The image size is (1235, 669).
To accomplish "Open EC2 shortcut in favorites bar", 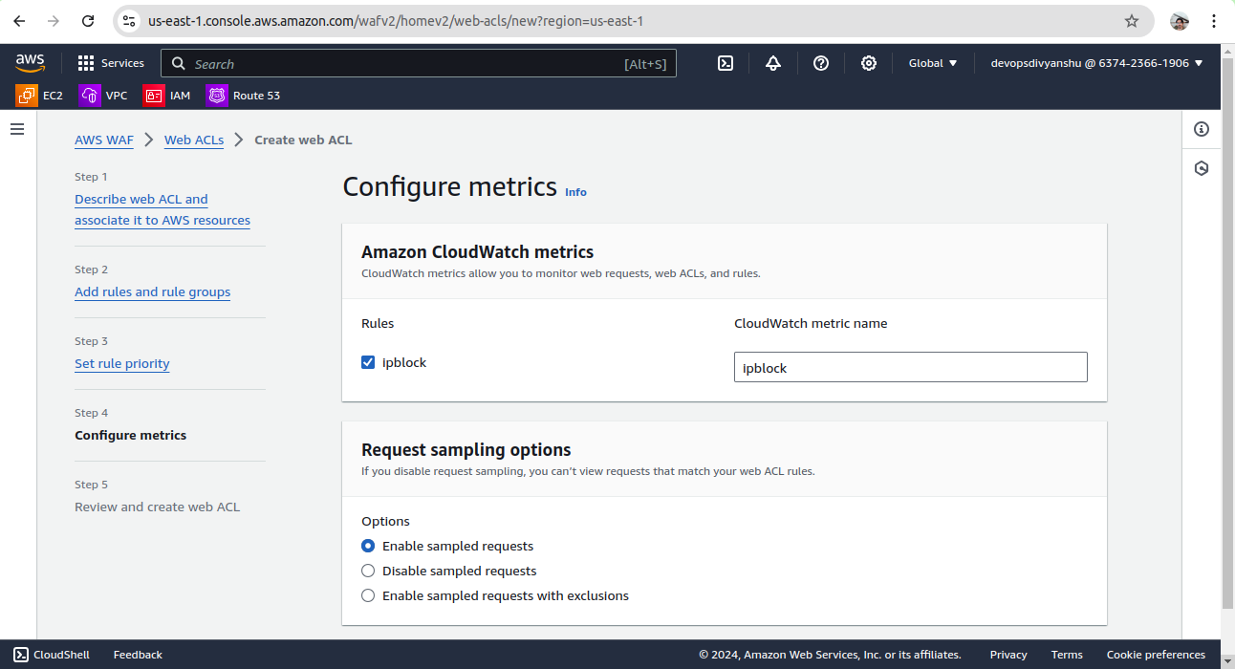I will click(x=39, y=96).
